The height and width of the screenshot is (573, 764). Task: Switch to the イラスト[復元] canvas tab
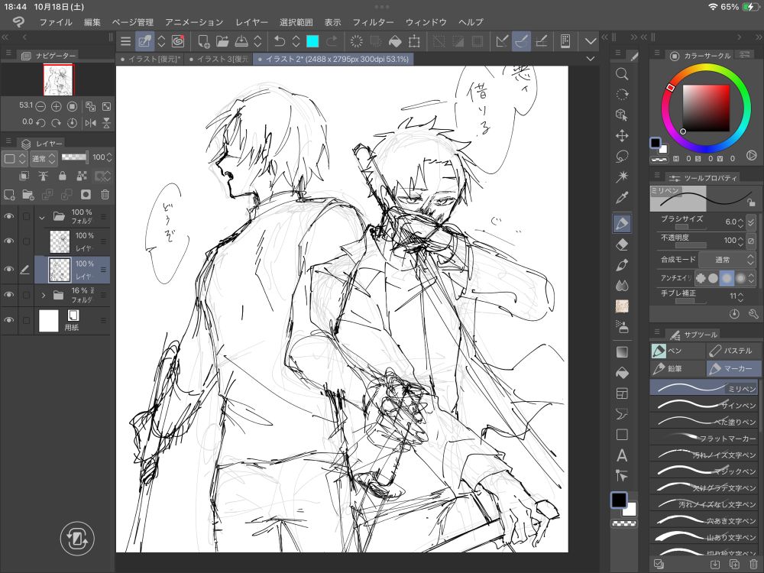tap(150, 59)
